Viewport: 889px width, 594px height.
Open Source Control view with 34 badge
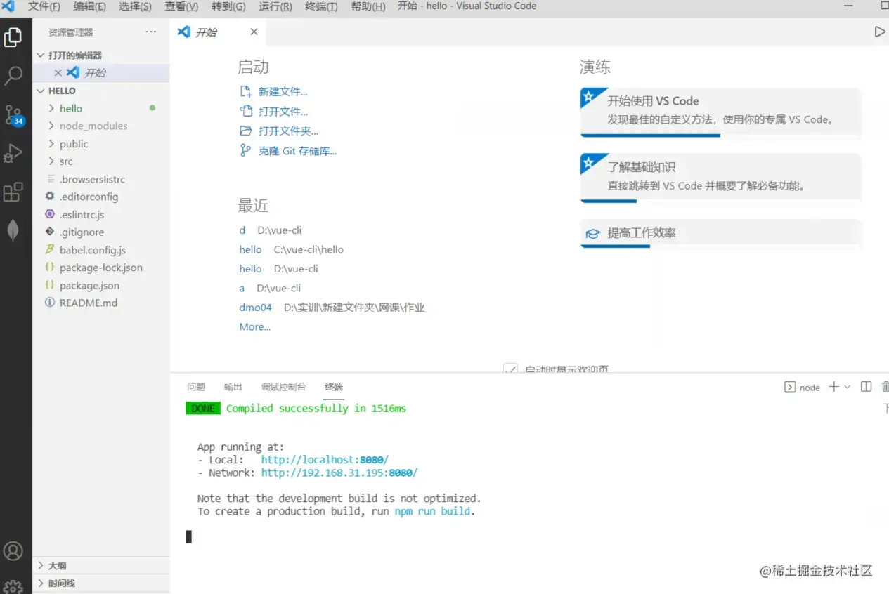[x=14, y=114]
